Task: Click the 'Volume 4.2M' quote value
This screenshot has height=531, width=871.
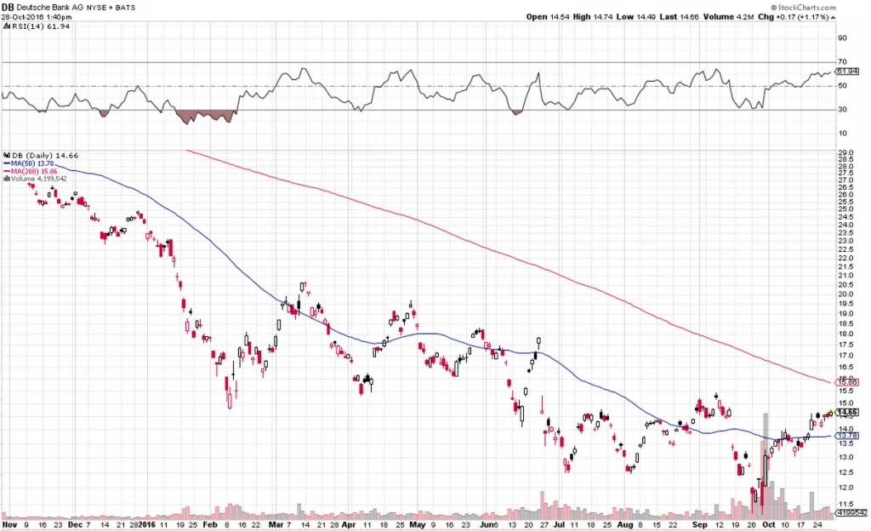Action: [729, 17]
